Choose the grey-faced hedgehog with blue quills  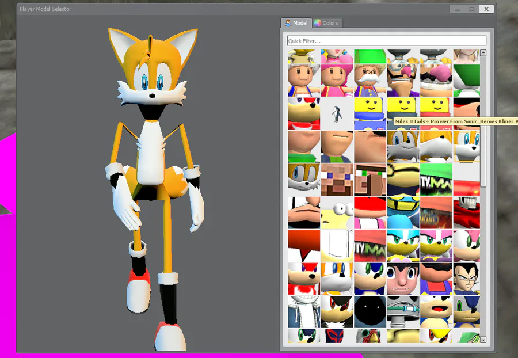pyautogui.click(x=466, y=311)
